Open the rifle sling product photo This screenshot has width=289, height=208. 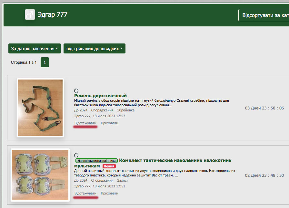coord(40,108)
